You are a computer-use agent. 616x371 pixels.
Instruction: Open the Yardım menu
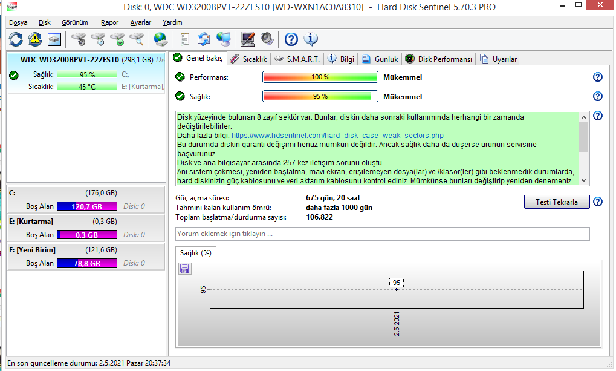(172, 22)
